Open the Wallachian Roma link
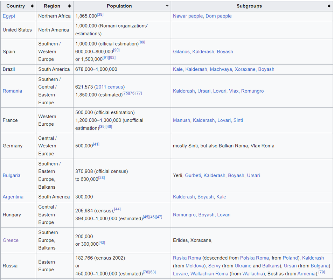This screenshot has width=334, height=280. click(x=209, y=274)
